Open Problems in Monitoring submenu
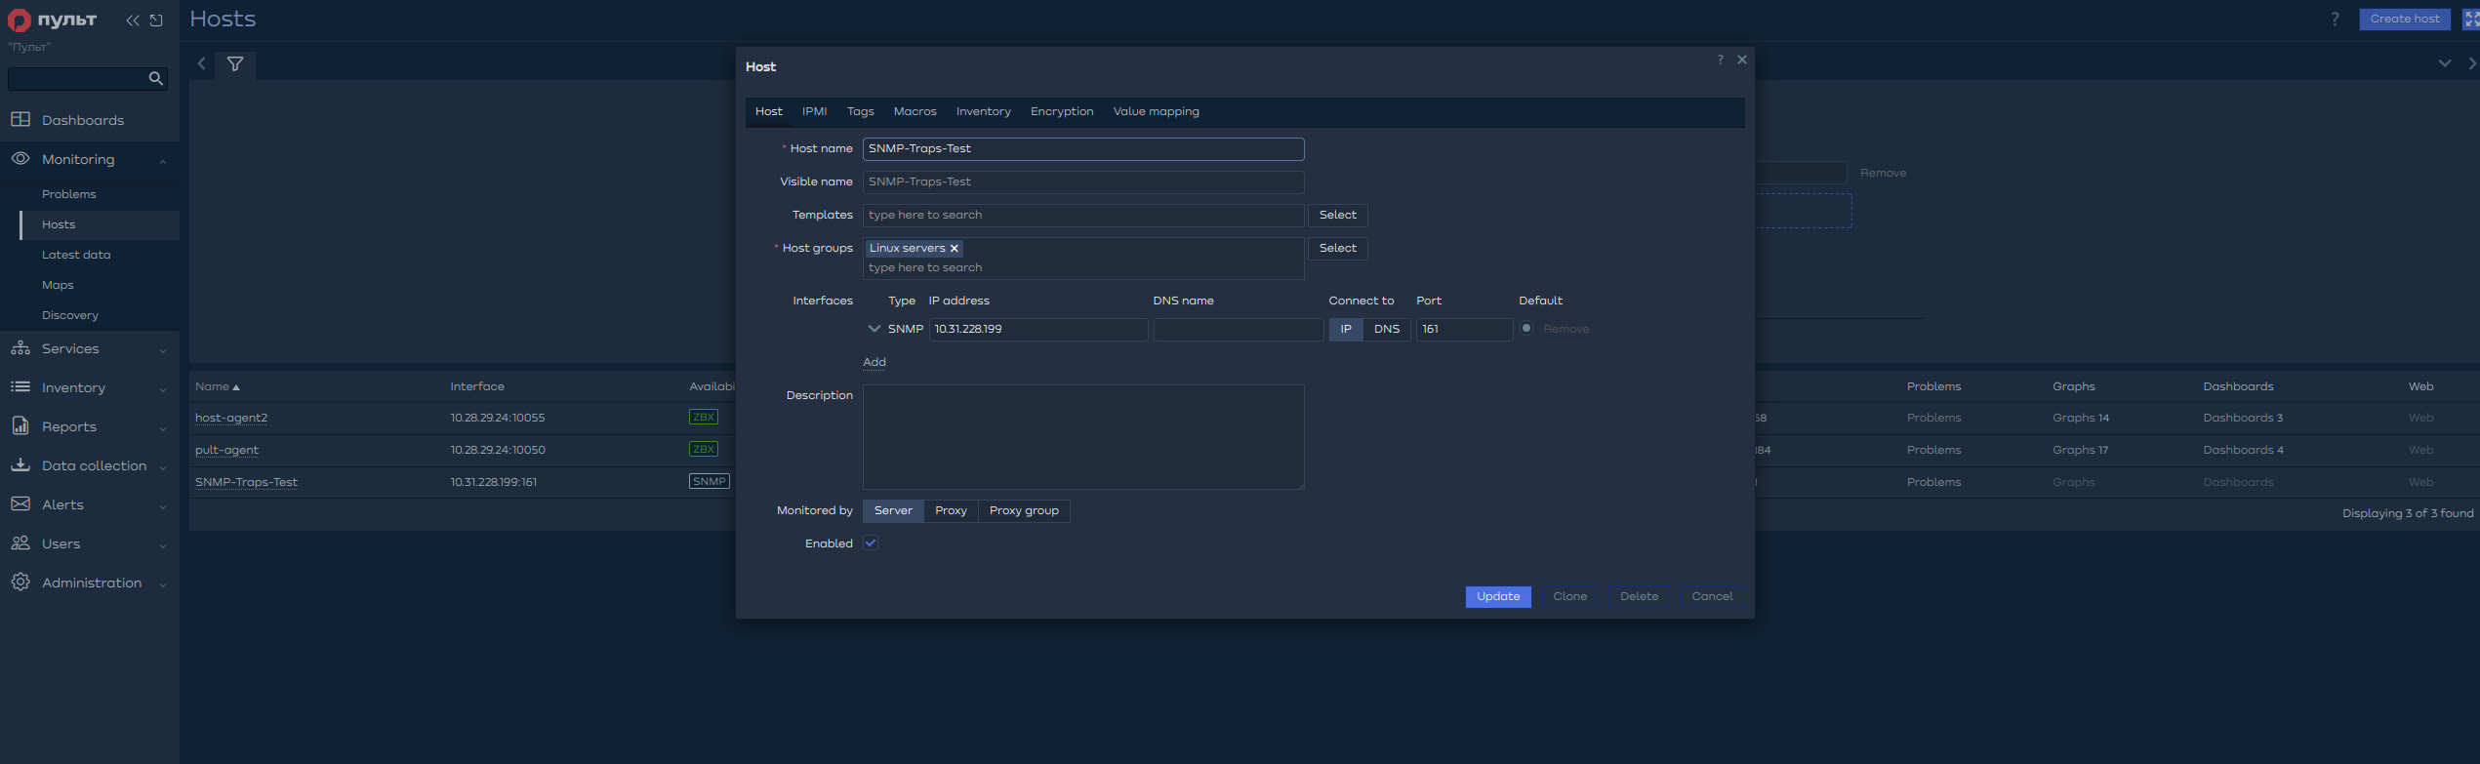Screen dimensions: 2480x764 68,194
